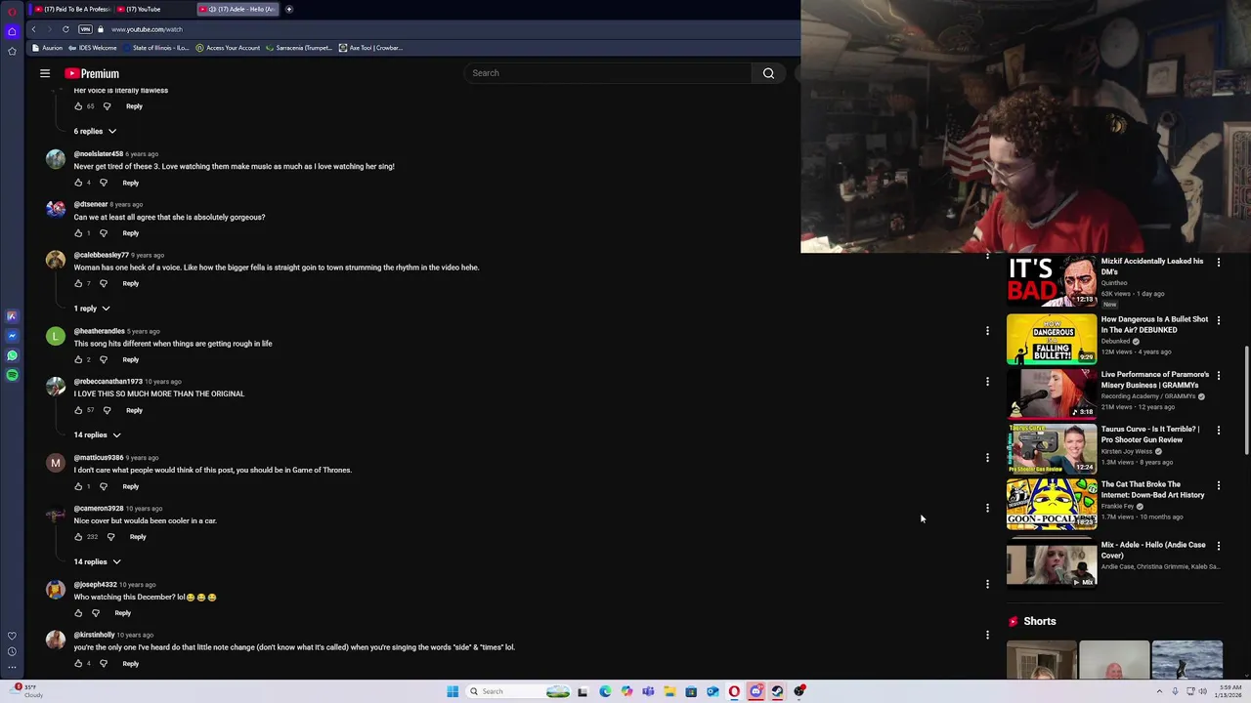Like the @dtsenear comment

point(78,233)
